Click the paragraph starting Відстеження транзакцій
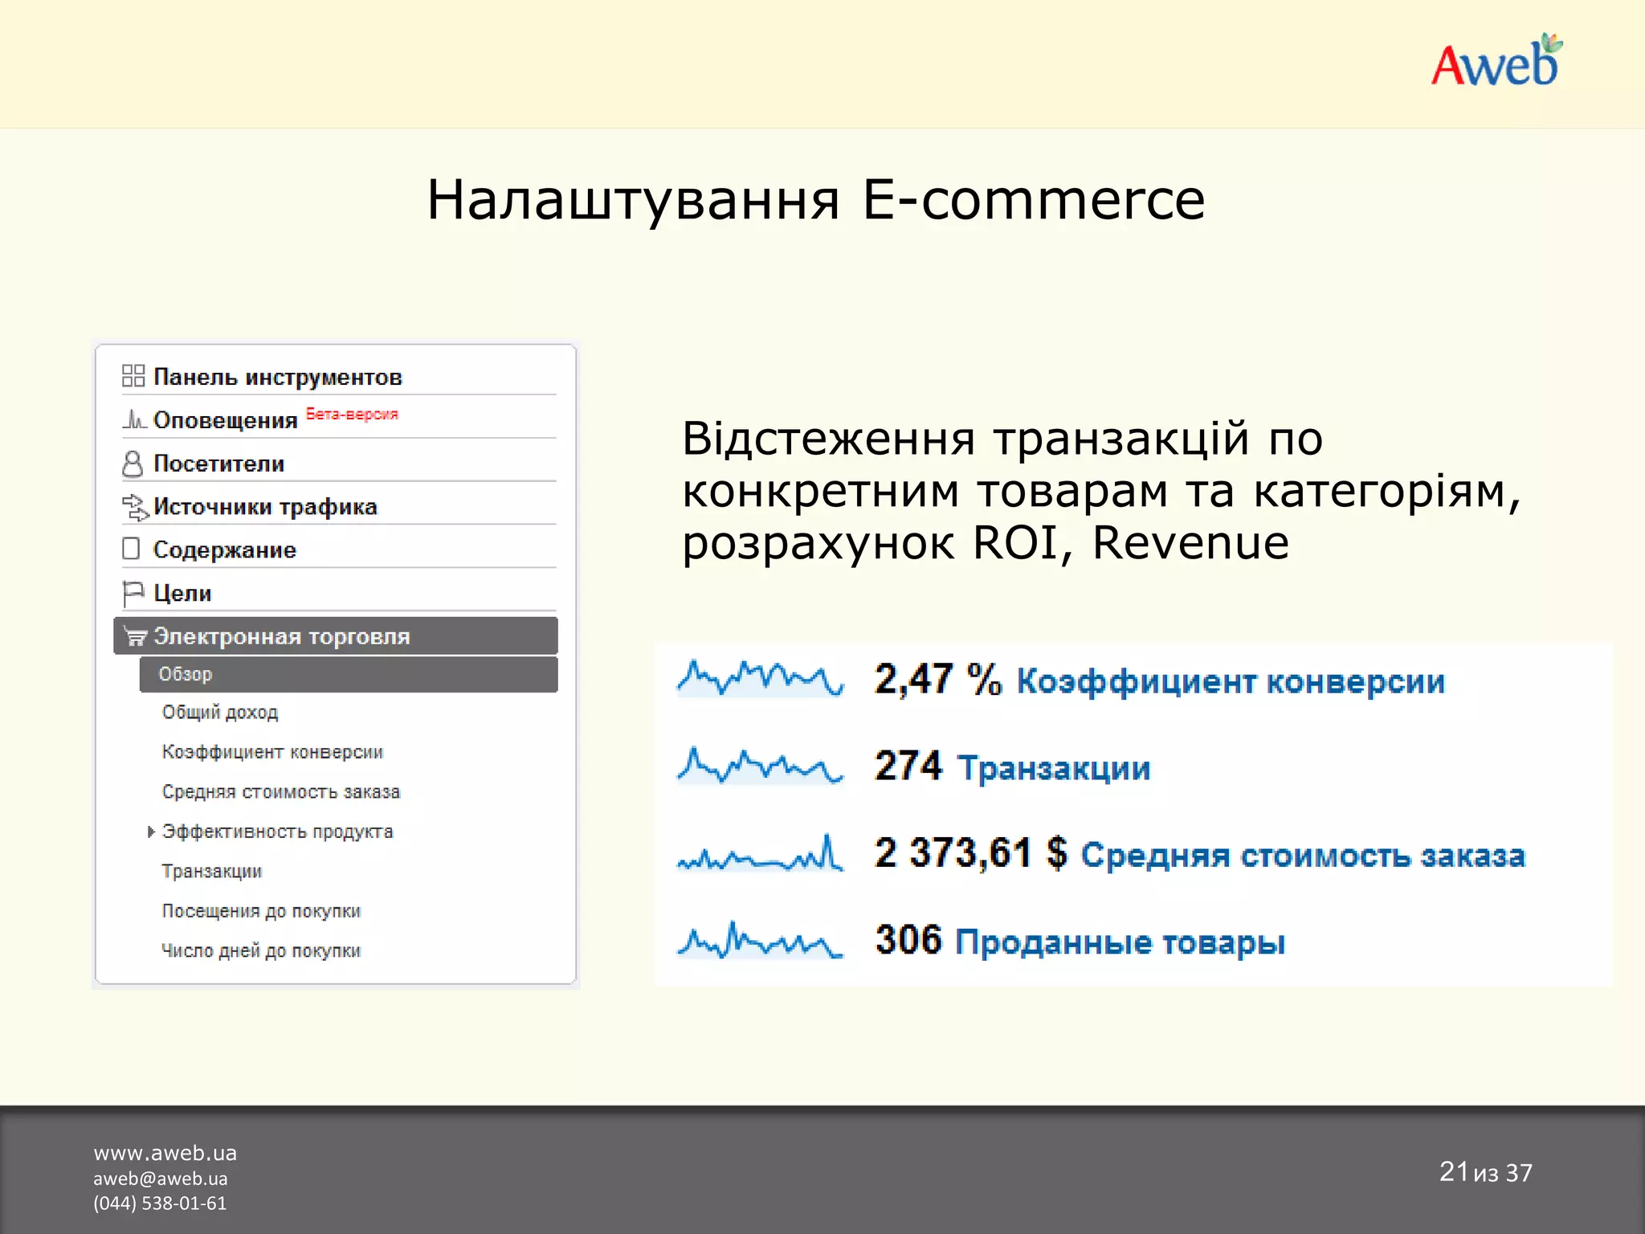 [x=1101, y=491]
